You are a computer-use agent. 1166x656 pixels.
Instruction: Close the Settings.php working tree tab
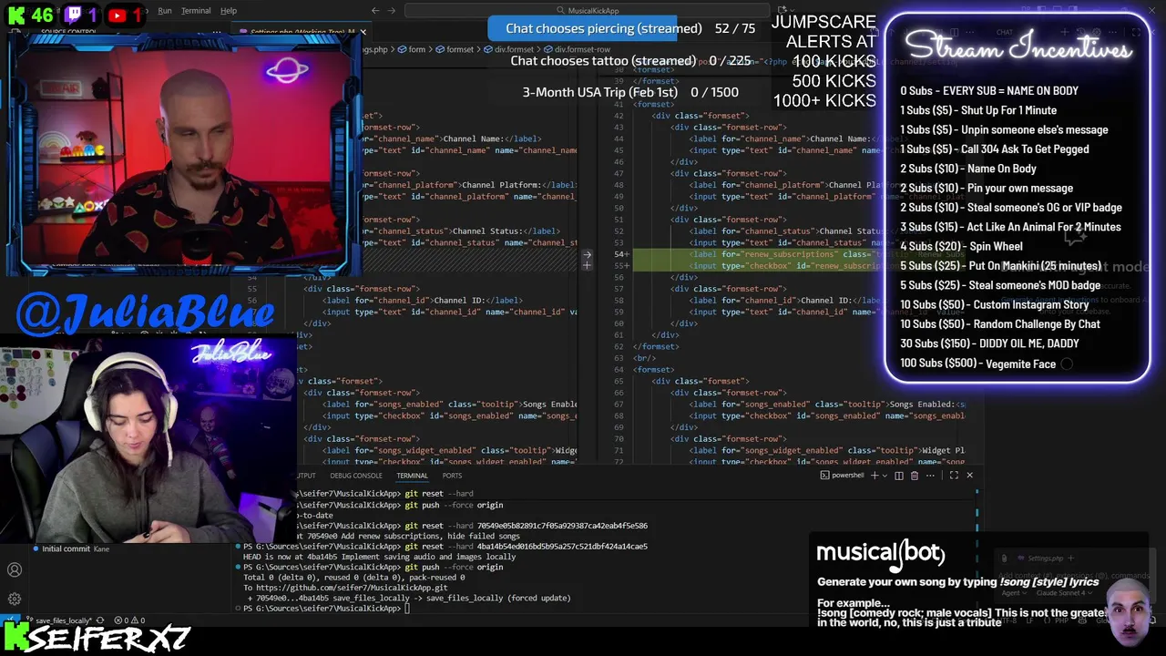point(363,33)
